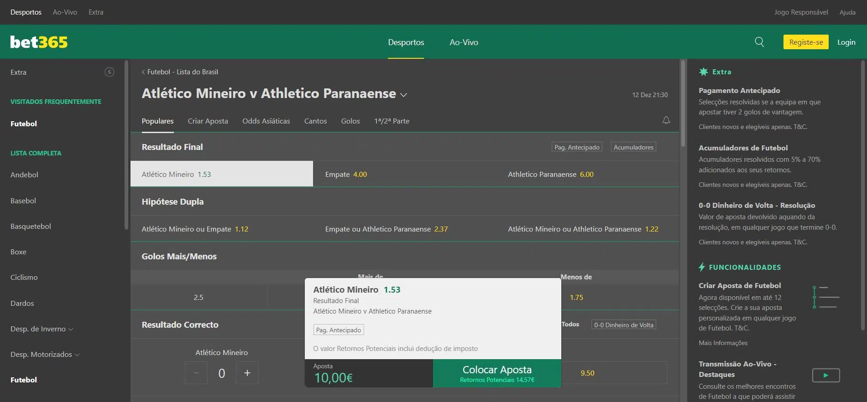
Task: Open the Pagamento Antecipado offer
Action: pyautogui.click(x=739, y=90)
